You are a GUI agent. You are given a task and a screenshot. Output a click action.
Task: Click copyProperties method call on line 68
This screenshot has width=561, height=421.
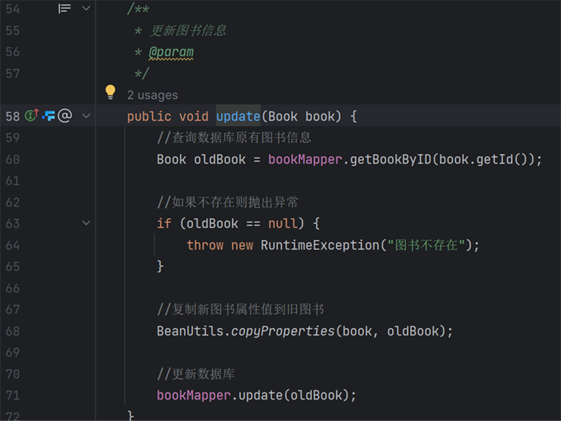coord(283,331)
